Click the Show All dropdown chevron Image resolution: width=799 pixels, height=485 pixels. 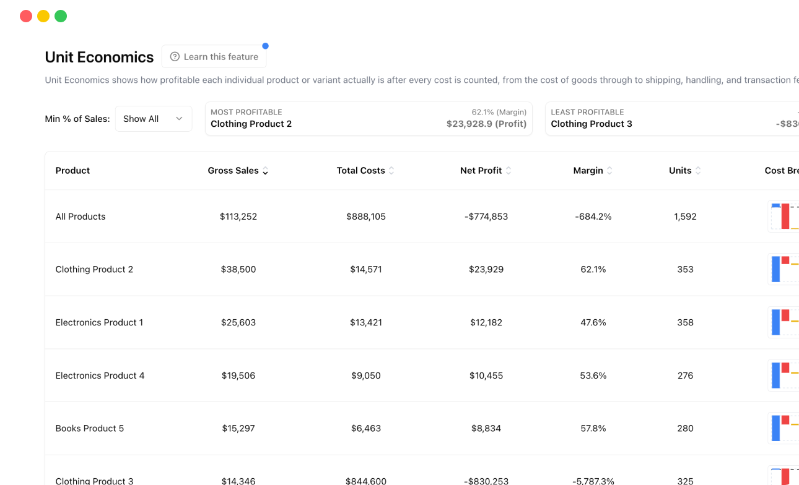[x=180, y=118]
